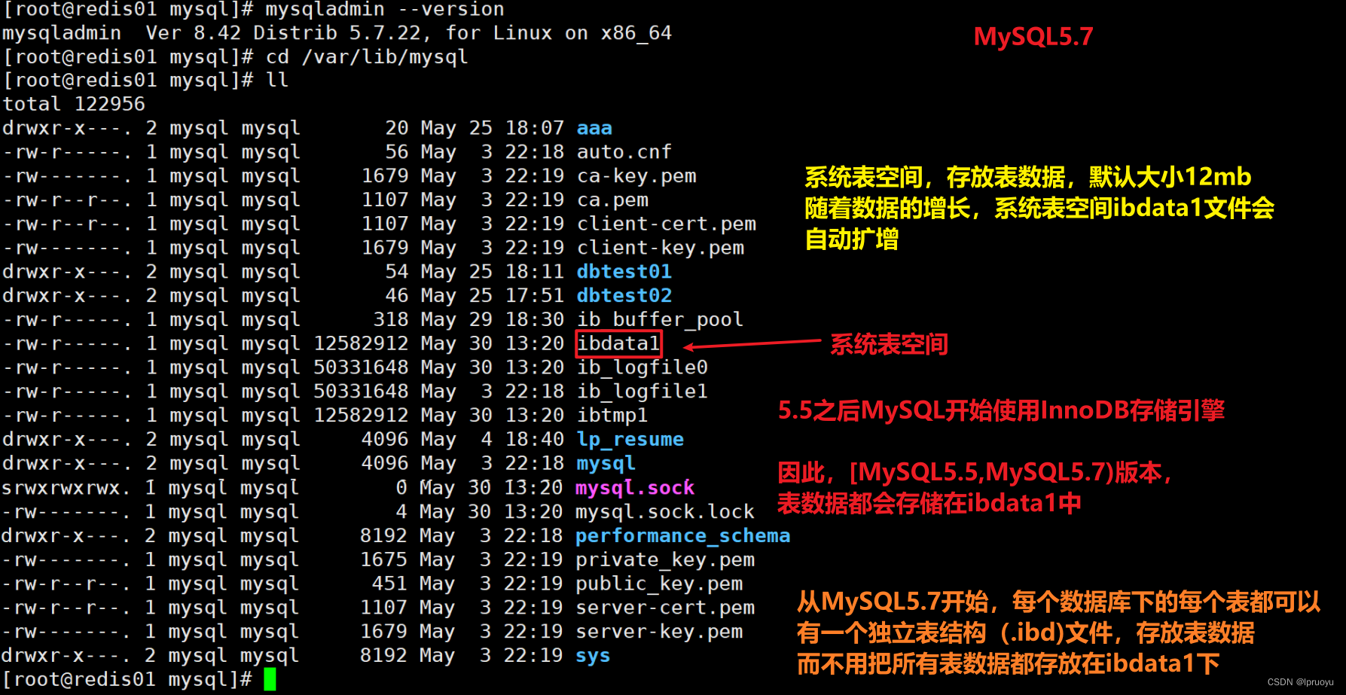Click the 'sys' directory name
The height and width of the screenshot is (695, 1346).
[593, 657]
